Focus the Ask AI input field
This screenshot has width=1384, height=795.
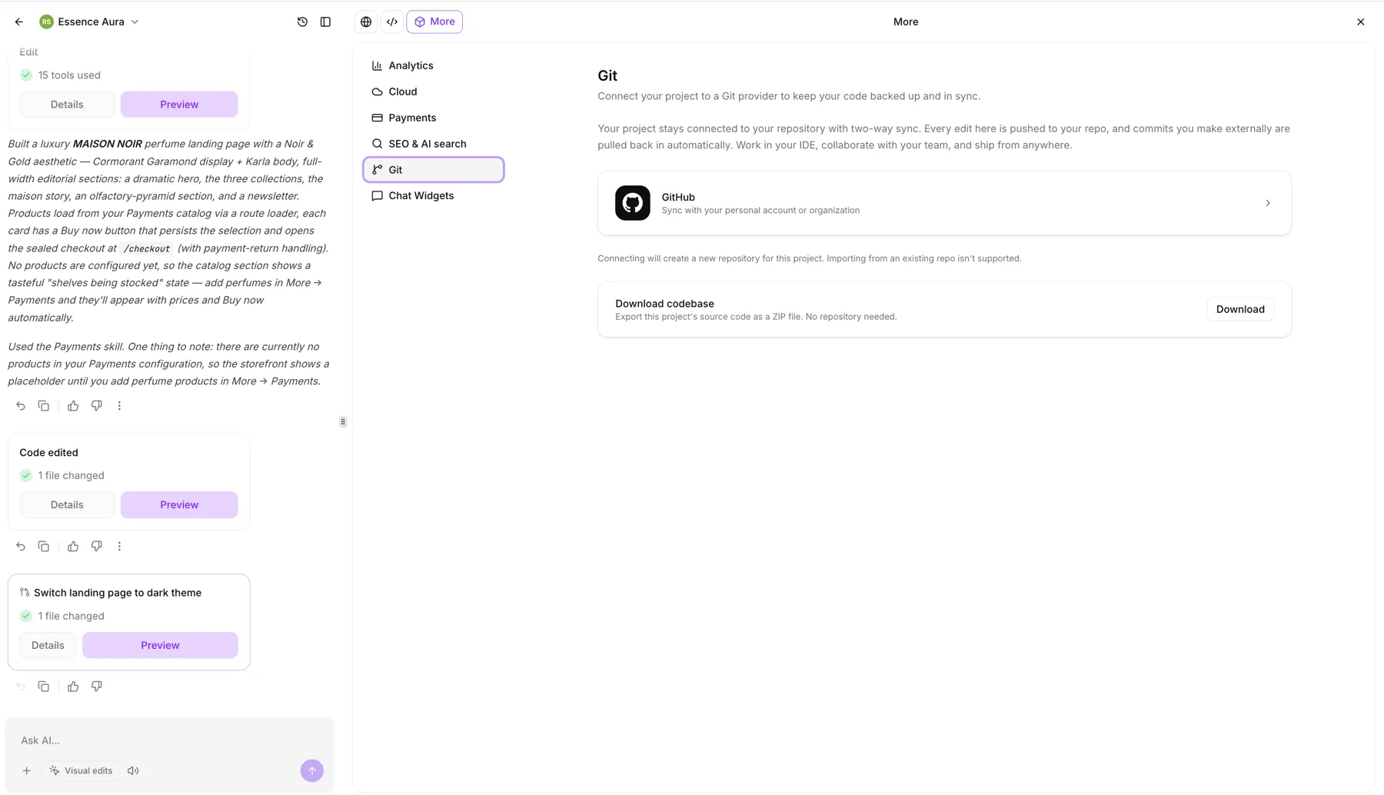[169, 741]
